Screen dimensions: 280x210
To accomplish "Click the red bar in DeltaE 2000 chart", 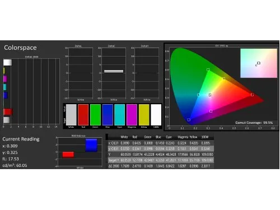I will [8, 112].
